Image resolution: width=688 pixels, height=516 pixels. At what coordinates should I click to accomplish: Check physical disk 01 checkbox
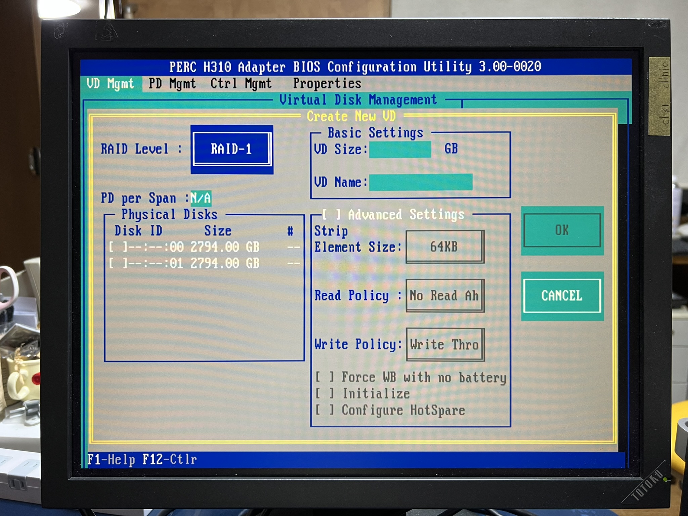[x=118, y=263]
